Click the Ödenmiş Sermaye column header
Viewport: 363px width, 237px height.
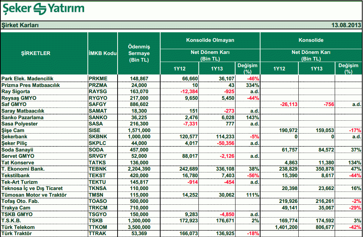139,53
